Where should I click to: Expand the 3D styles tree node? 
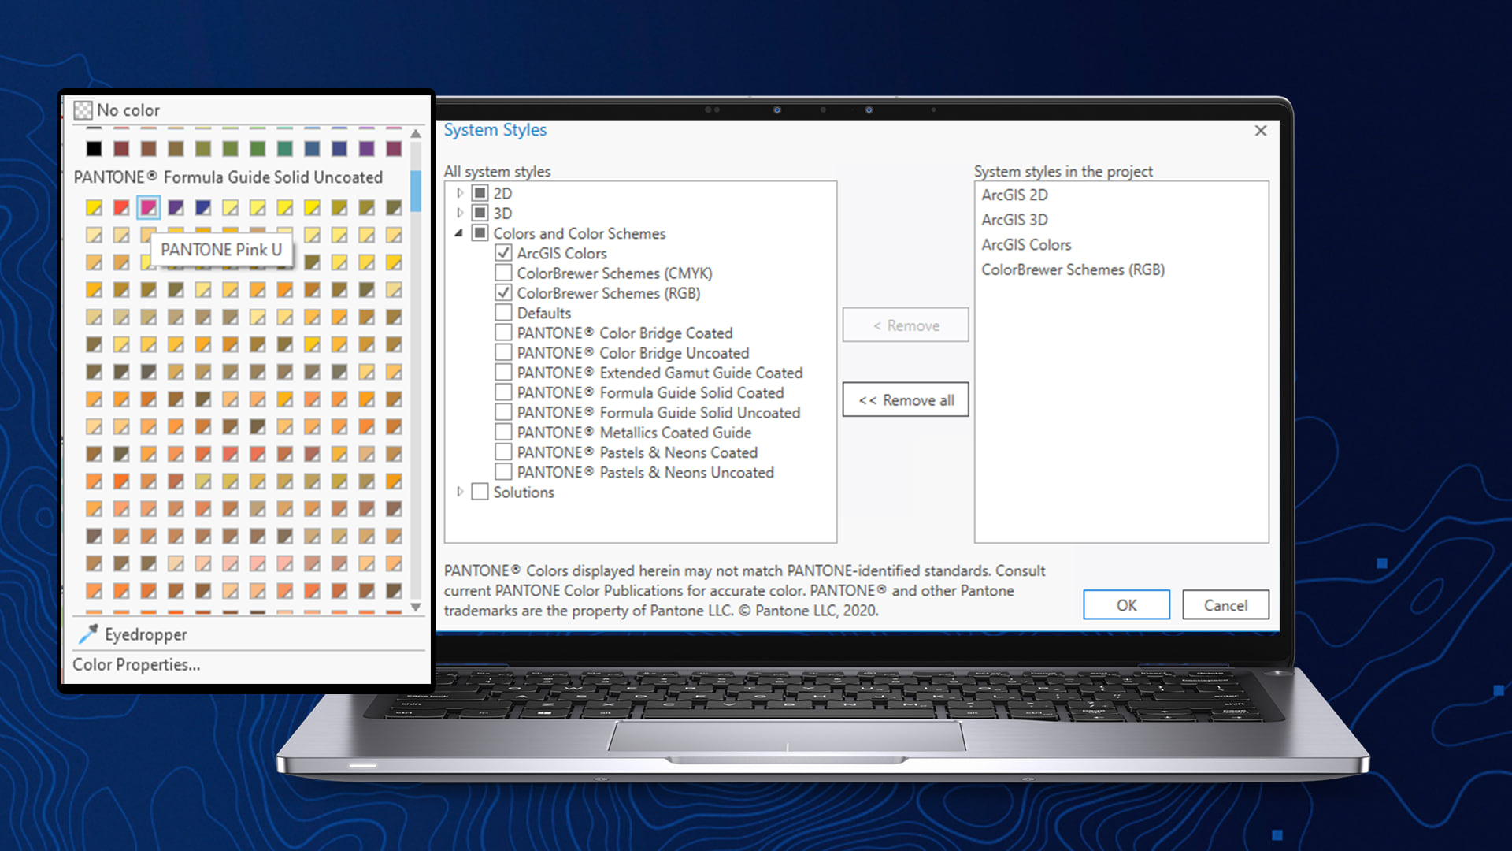(460, 213)
